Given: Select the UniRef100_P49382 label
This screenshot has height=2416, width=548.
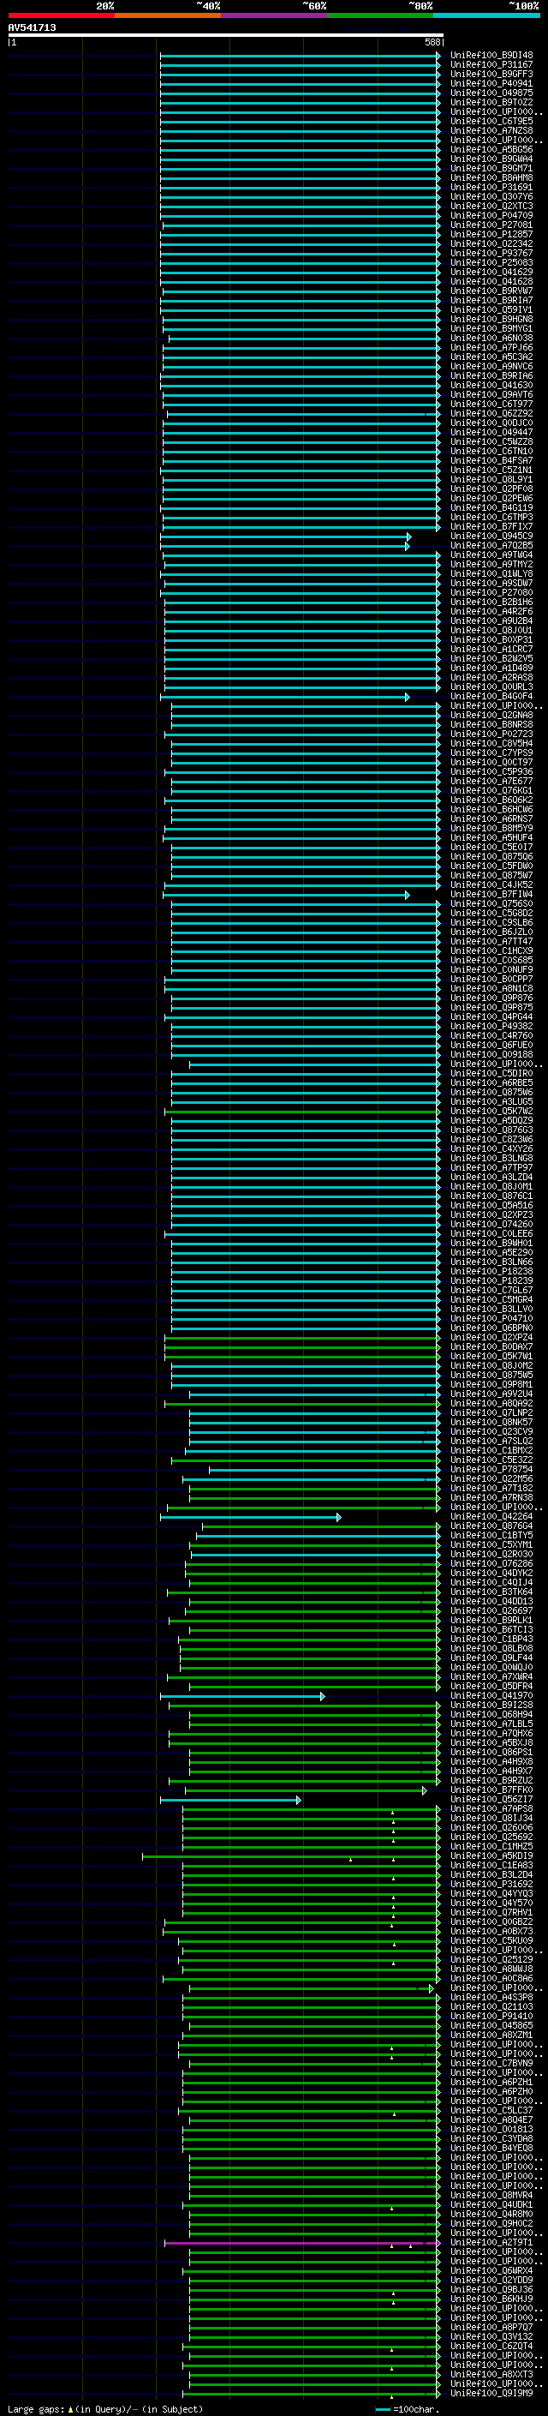Looking at the screenshot, I should click(491, 1027).
